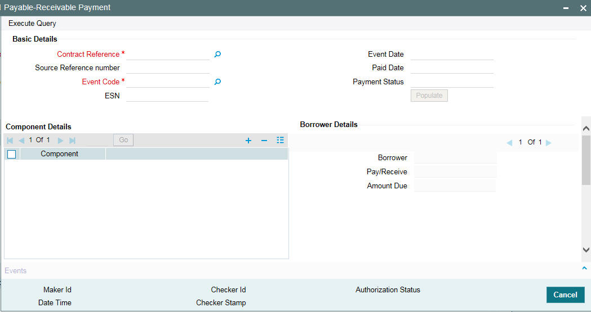The height and width of the screenshot is (312, 591).
Task: Go to next record in Component Details
Action: [60, 140]
